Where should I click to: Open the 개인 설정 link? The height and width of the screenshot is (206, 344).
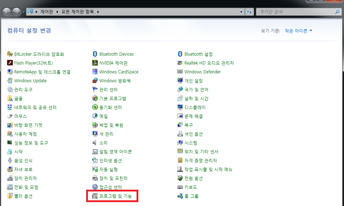pyautogui.click(x=194, y=81)
